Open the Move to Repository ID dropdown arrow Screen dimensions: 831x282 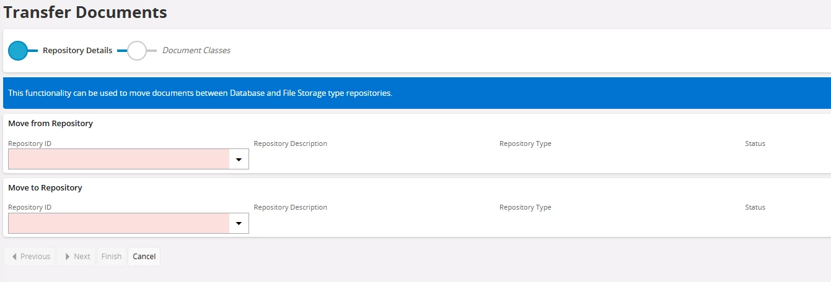[x=239, y=223]
